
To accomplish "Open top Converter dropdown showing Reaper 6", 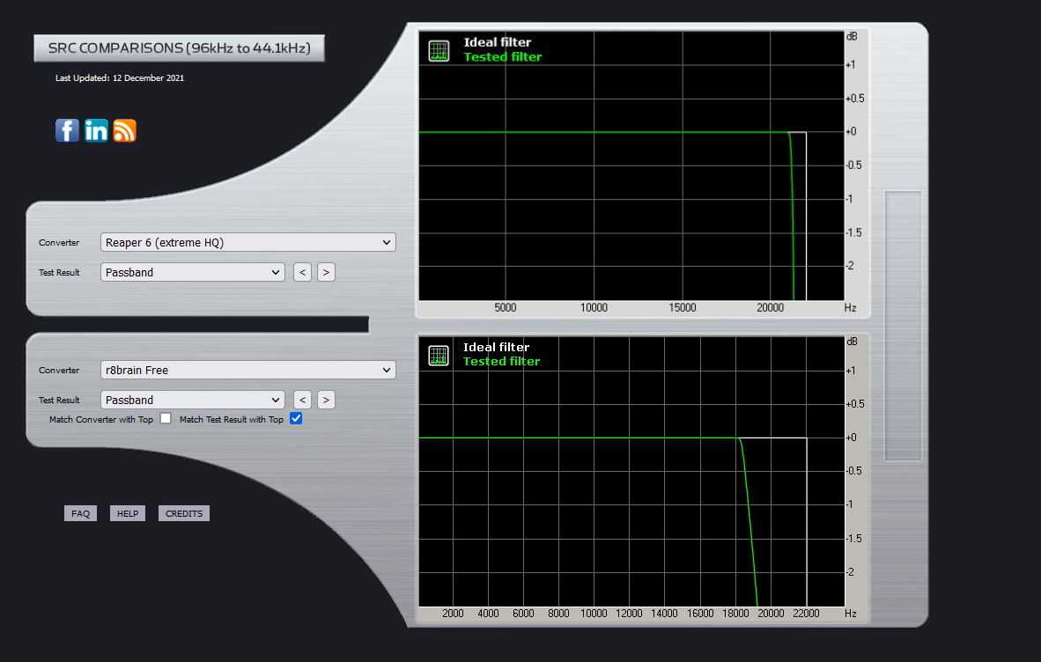I will click(x=248, y=242).
